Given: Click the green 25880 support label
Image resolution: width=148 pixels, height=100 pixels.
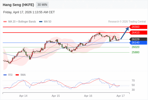Looking at the screenshot, I should coord(135,52).
